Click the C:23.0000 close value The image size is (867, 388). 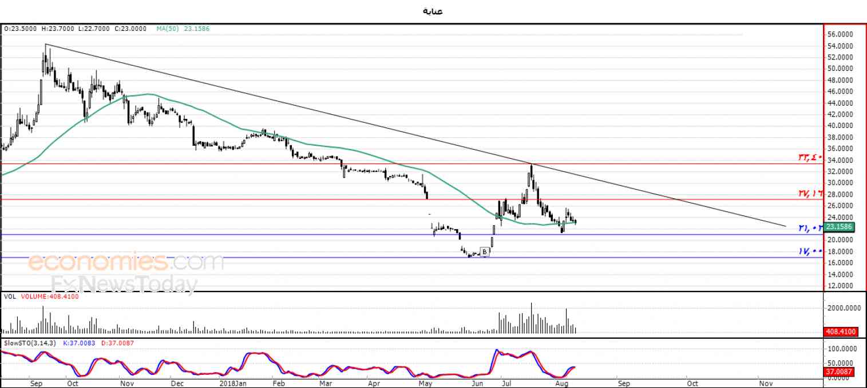[130, 28]
